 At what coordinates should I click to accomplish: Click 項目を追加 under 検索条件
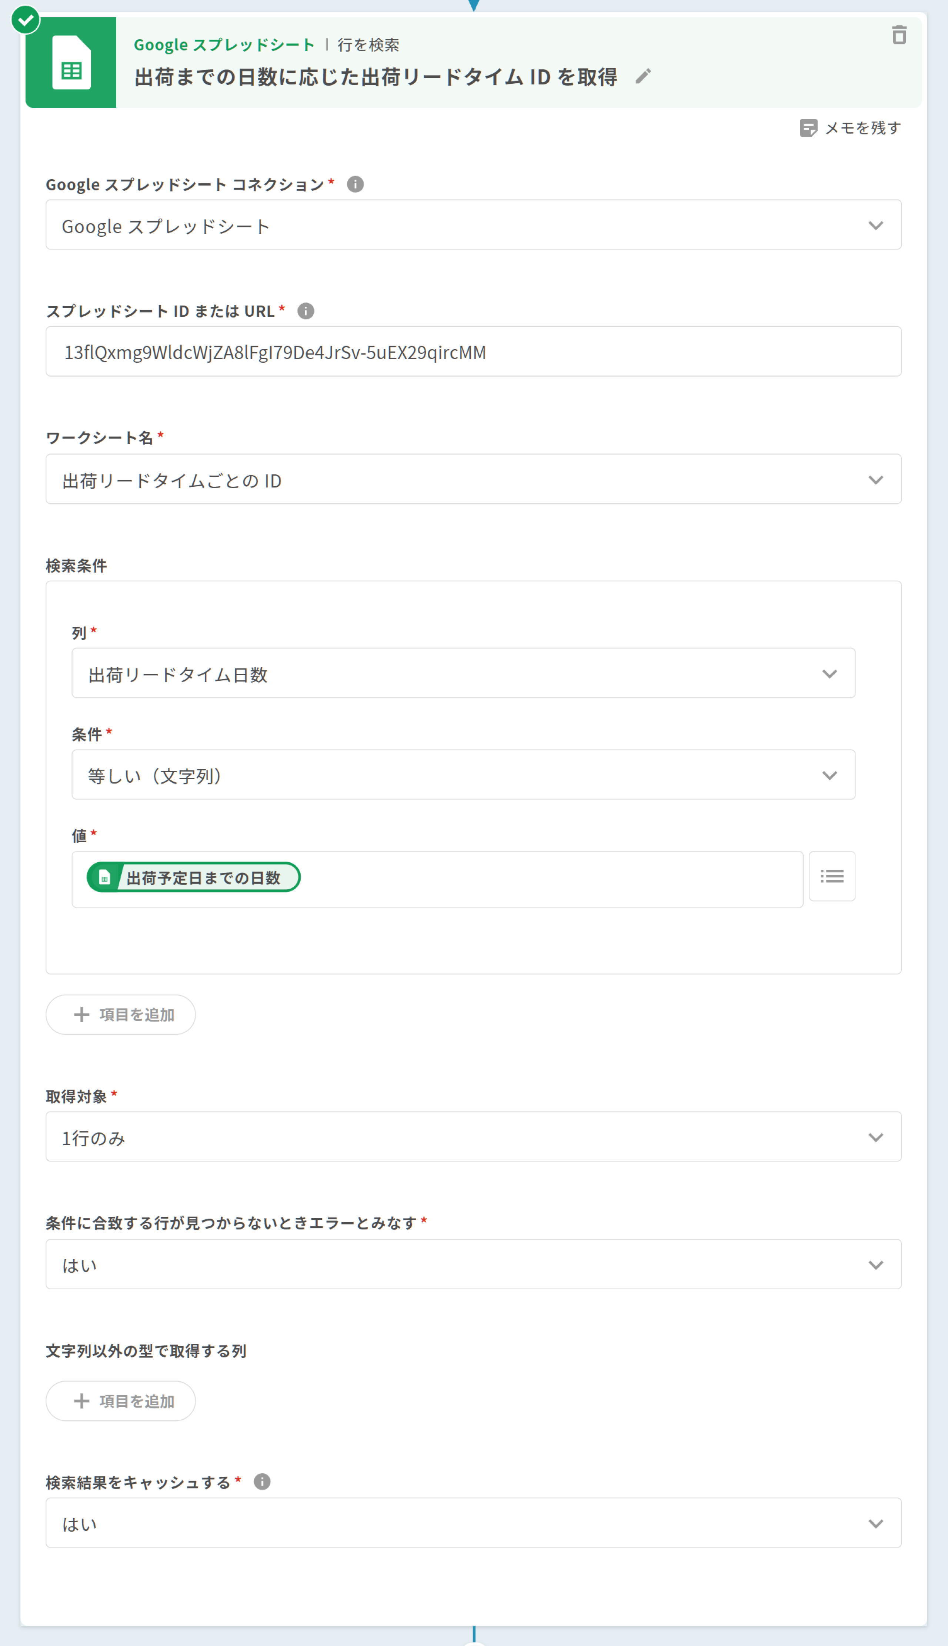tap(121, 1014)
